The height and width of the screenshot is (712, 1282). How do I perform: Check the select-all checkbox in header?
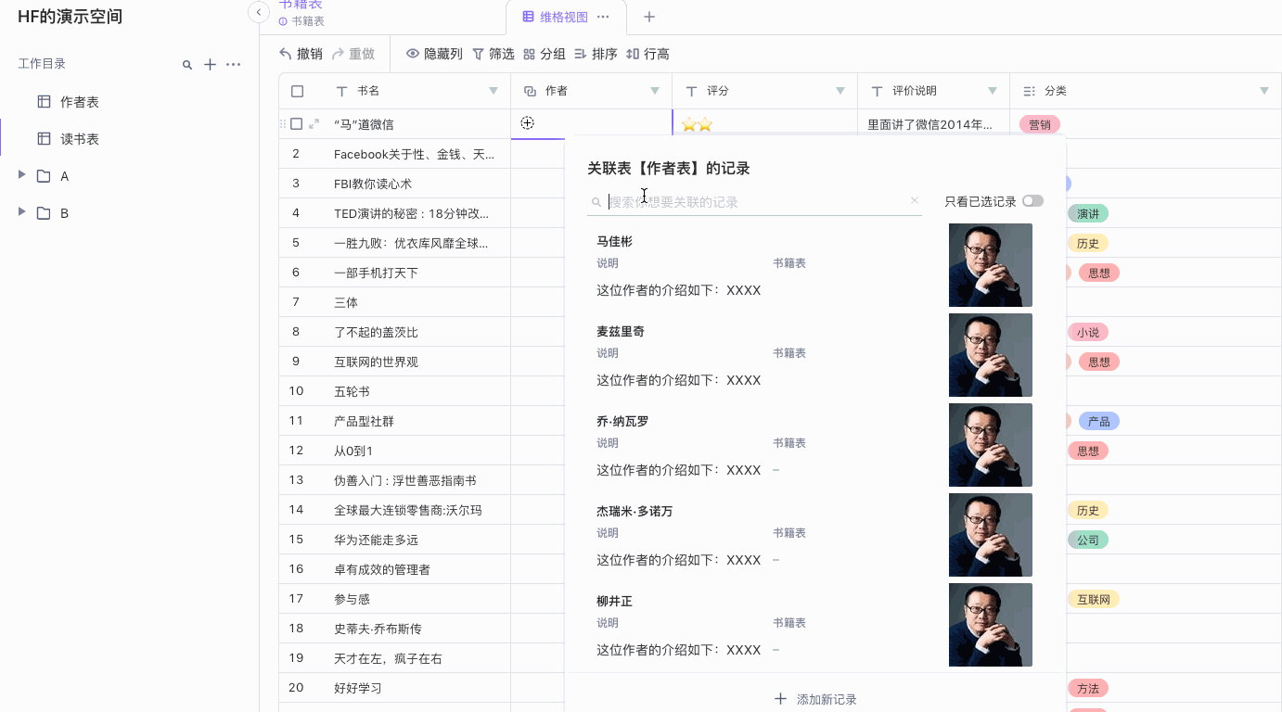point(297,91)
